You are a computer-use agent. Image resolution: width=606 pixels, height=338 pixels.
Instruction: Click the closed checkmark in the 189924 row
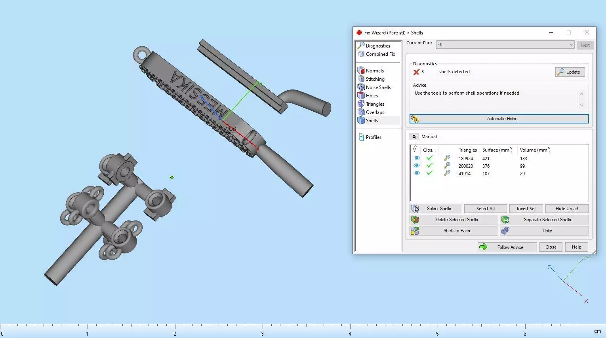(x=429, y=158)
